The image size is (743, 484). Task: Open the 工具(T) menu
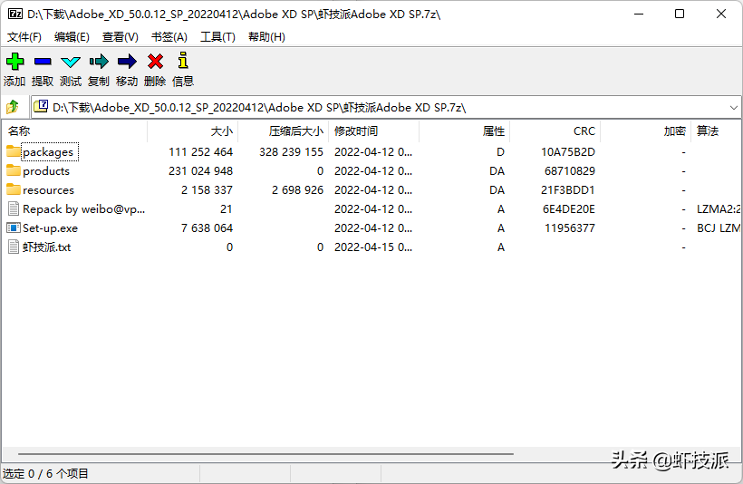(x=217, y=37)
